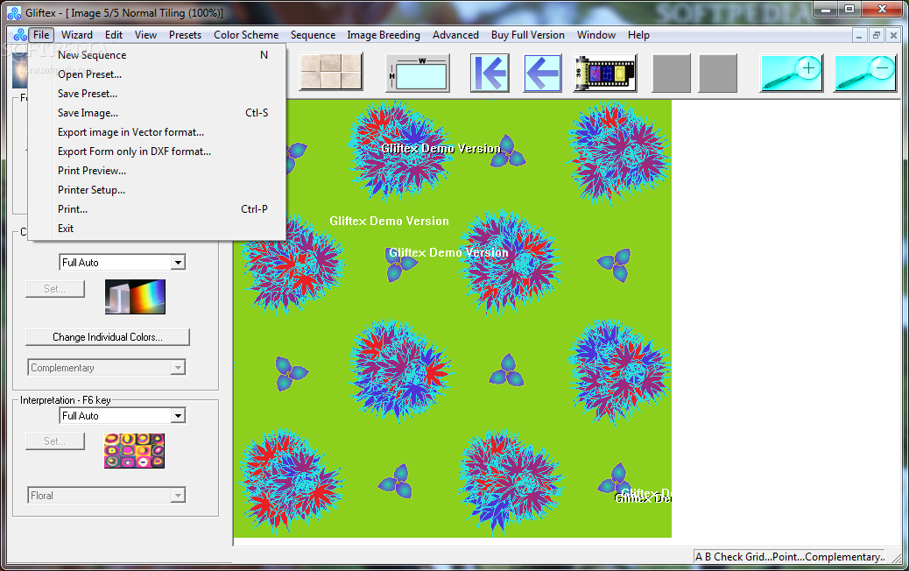This screenshot has width=909, height=571.
Task: Select Export image in Vector format
Action: 157,132
